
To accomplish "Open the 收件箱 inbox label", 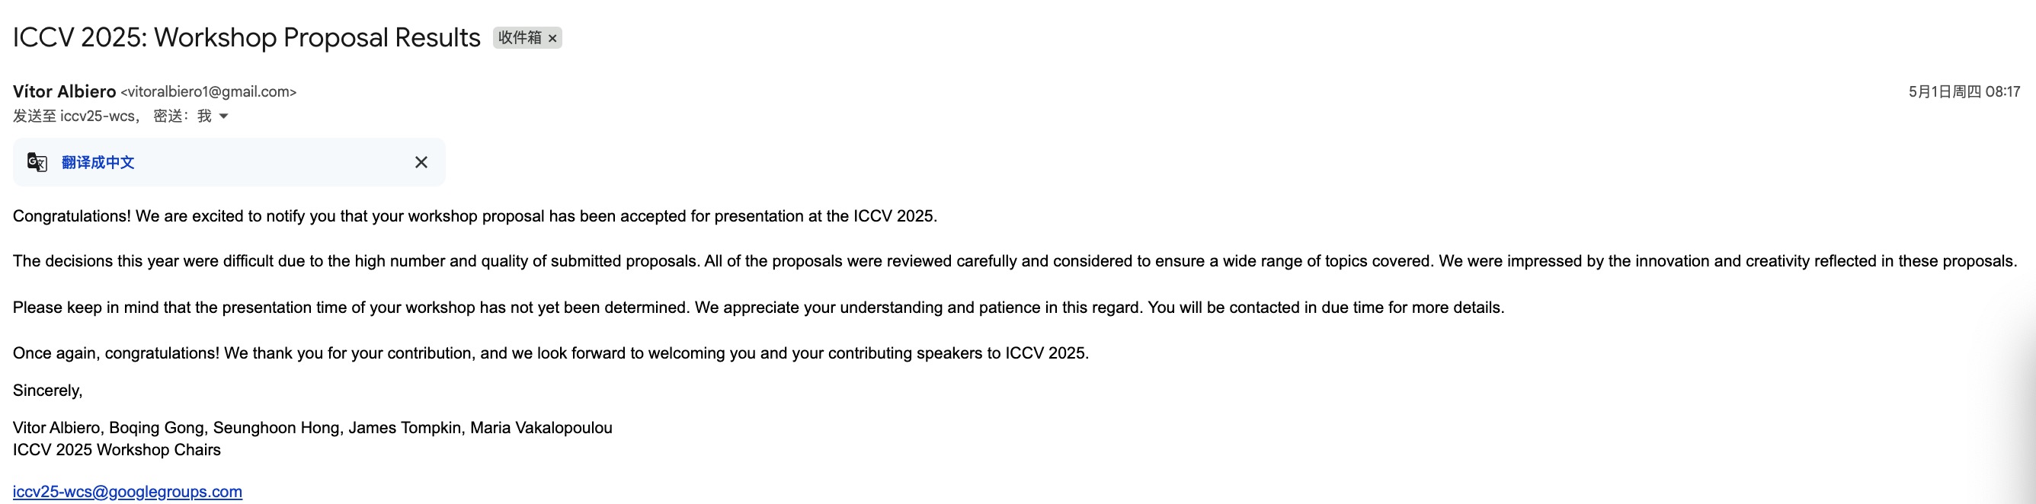I will [519, 37].
